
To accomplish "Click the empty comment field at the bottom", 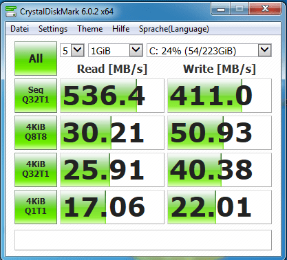I will click(143, 240).
